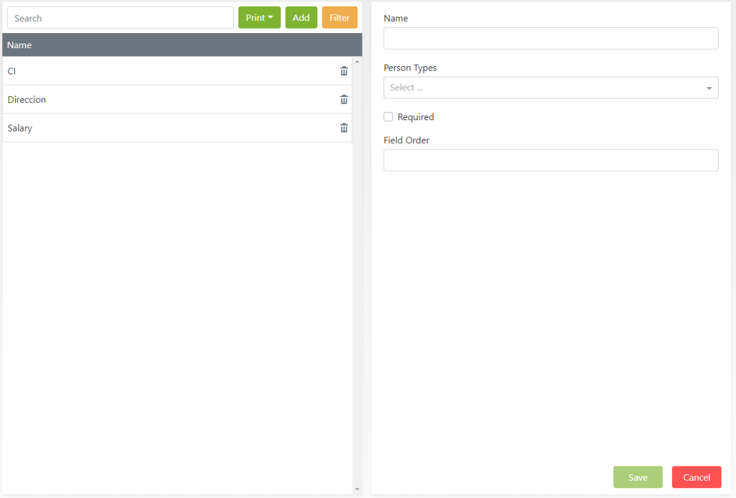Screen dimensions: 736x498
Task: Cancel the form with the red button
Action: point(696,477)
